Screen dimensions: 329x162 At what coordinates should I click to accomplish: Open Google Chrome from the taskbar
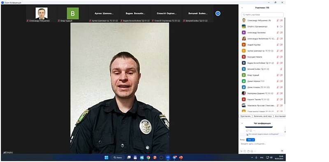click(x=148, y=157)
